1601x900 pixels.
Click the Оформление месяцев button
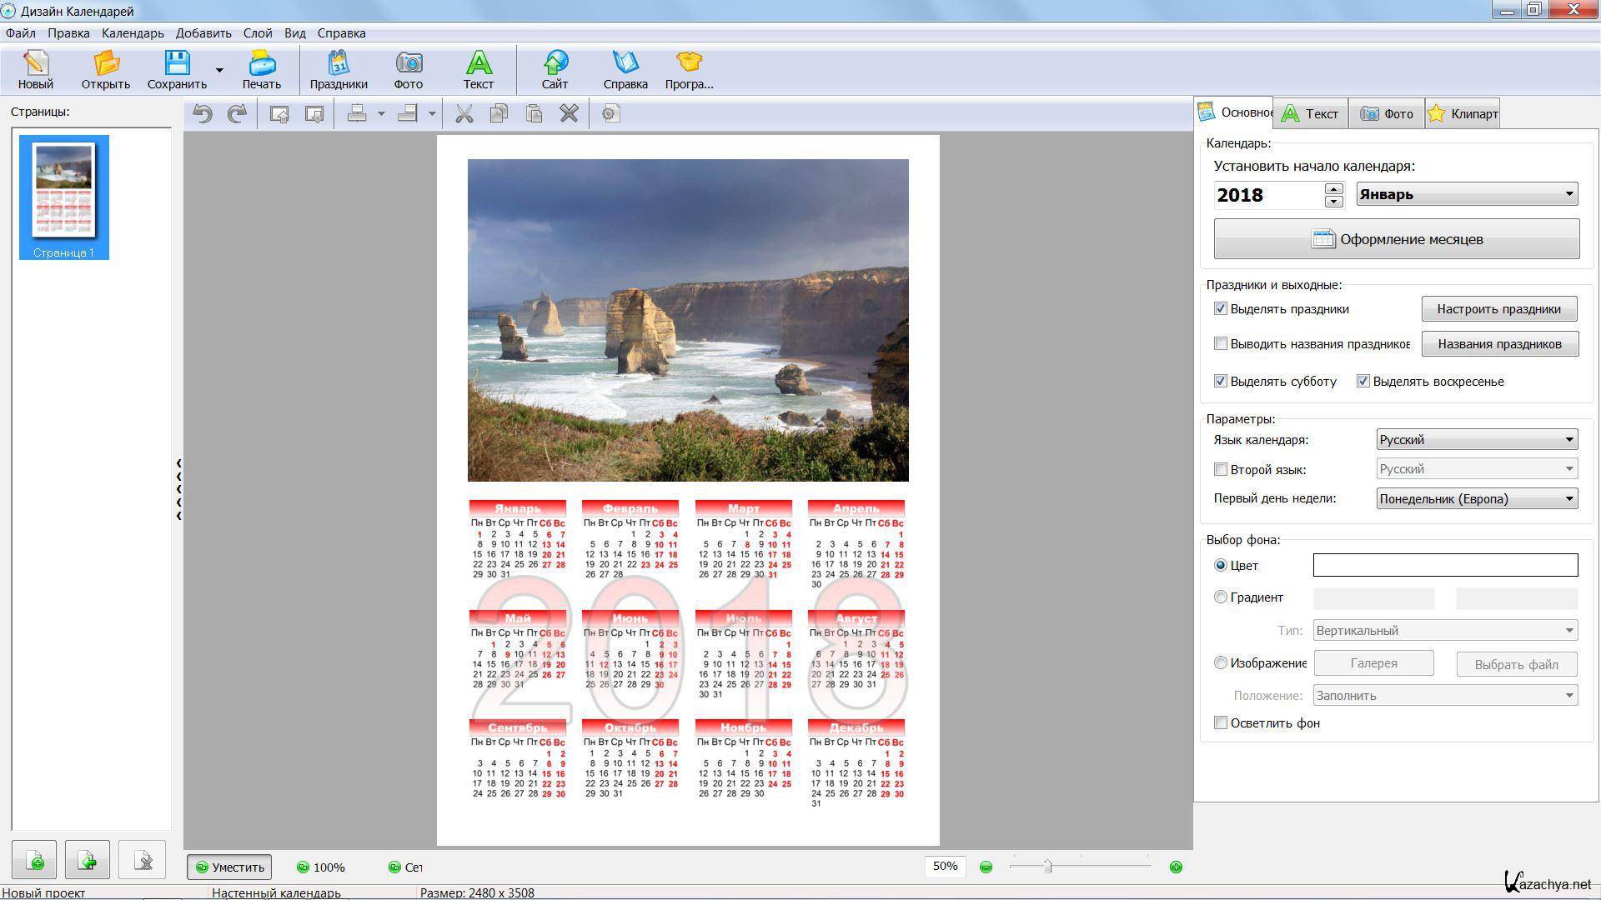pos(1397,240)
